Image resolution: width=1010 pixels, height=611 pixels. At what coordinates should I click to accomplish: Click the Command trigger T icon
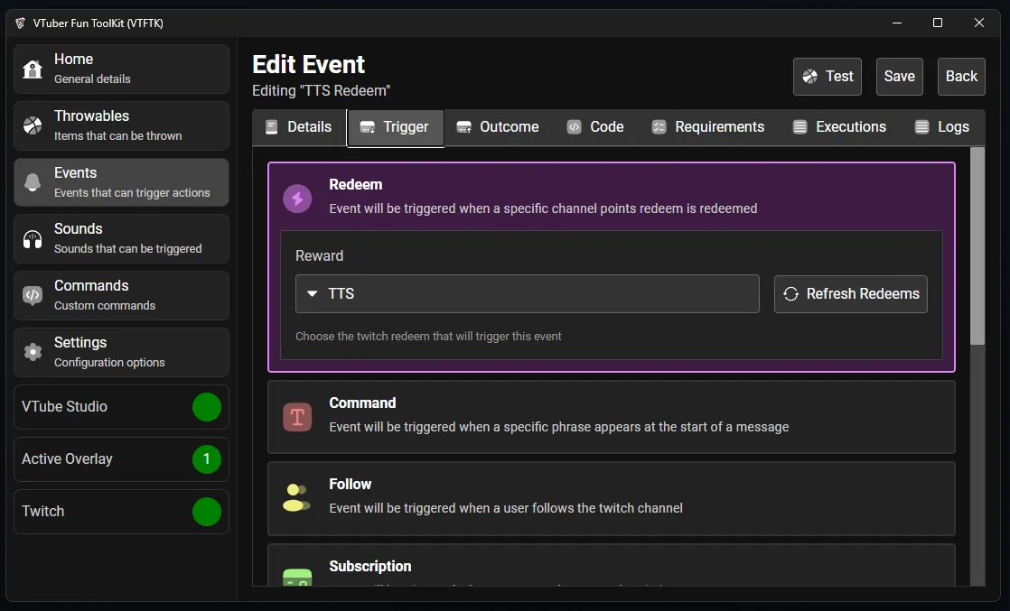(297, 416)
